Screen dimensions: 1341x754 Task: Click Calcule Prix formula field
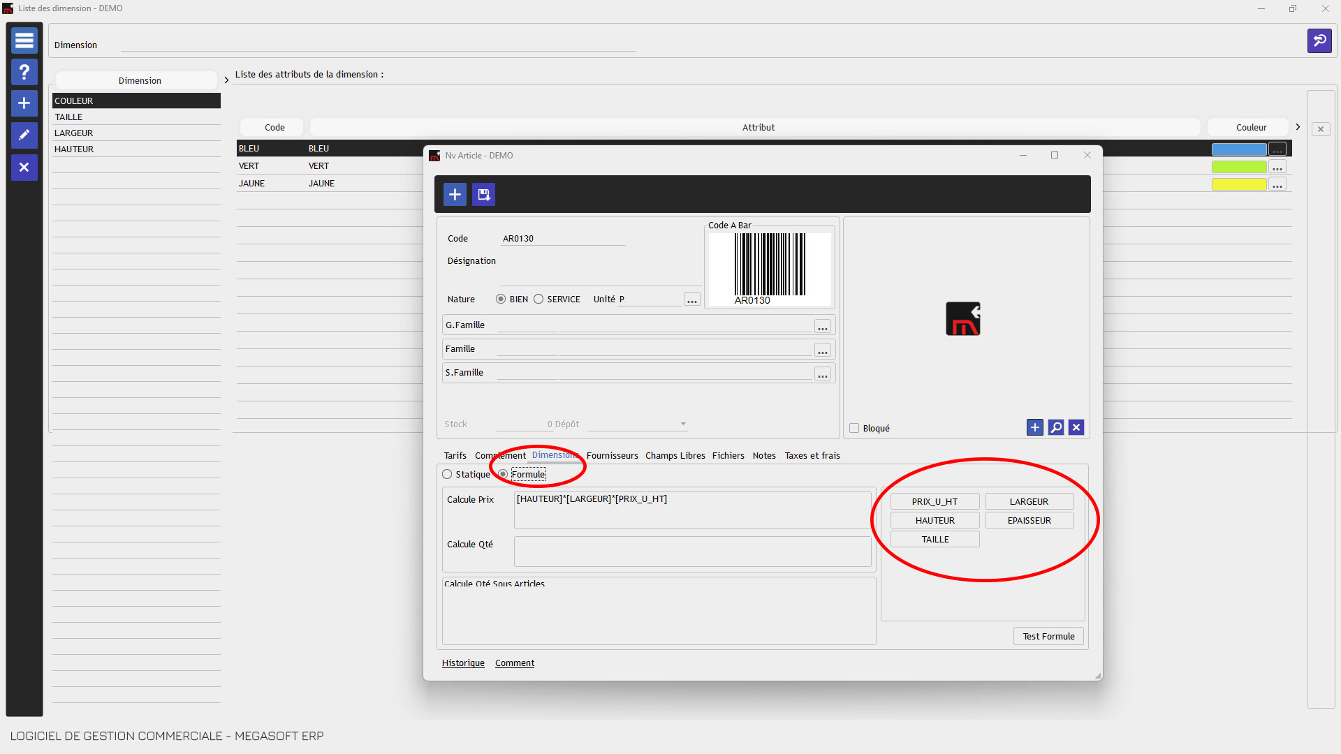[692, 510]
